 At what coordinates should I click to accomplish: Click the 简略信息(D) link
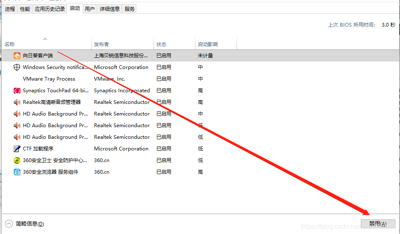pos(30,224)
